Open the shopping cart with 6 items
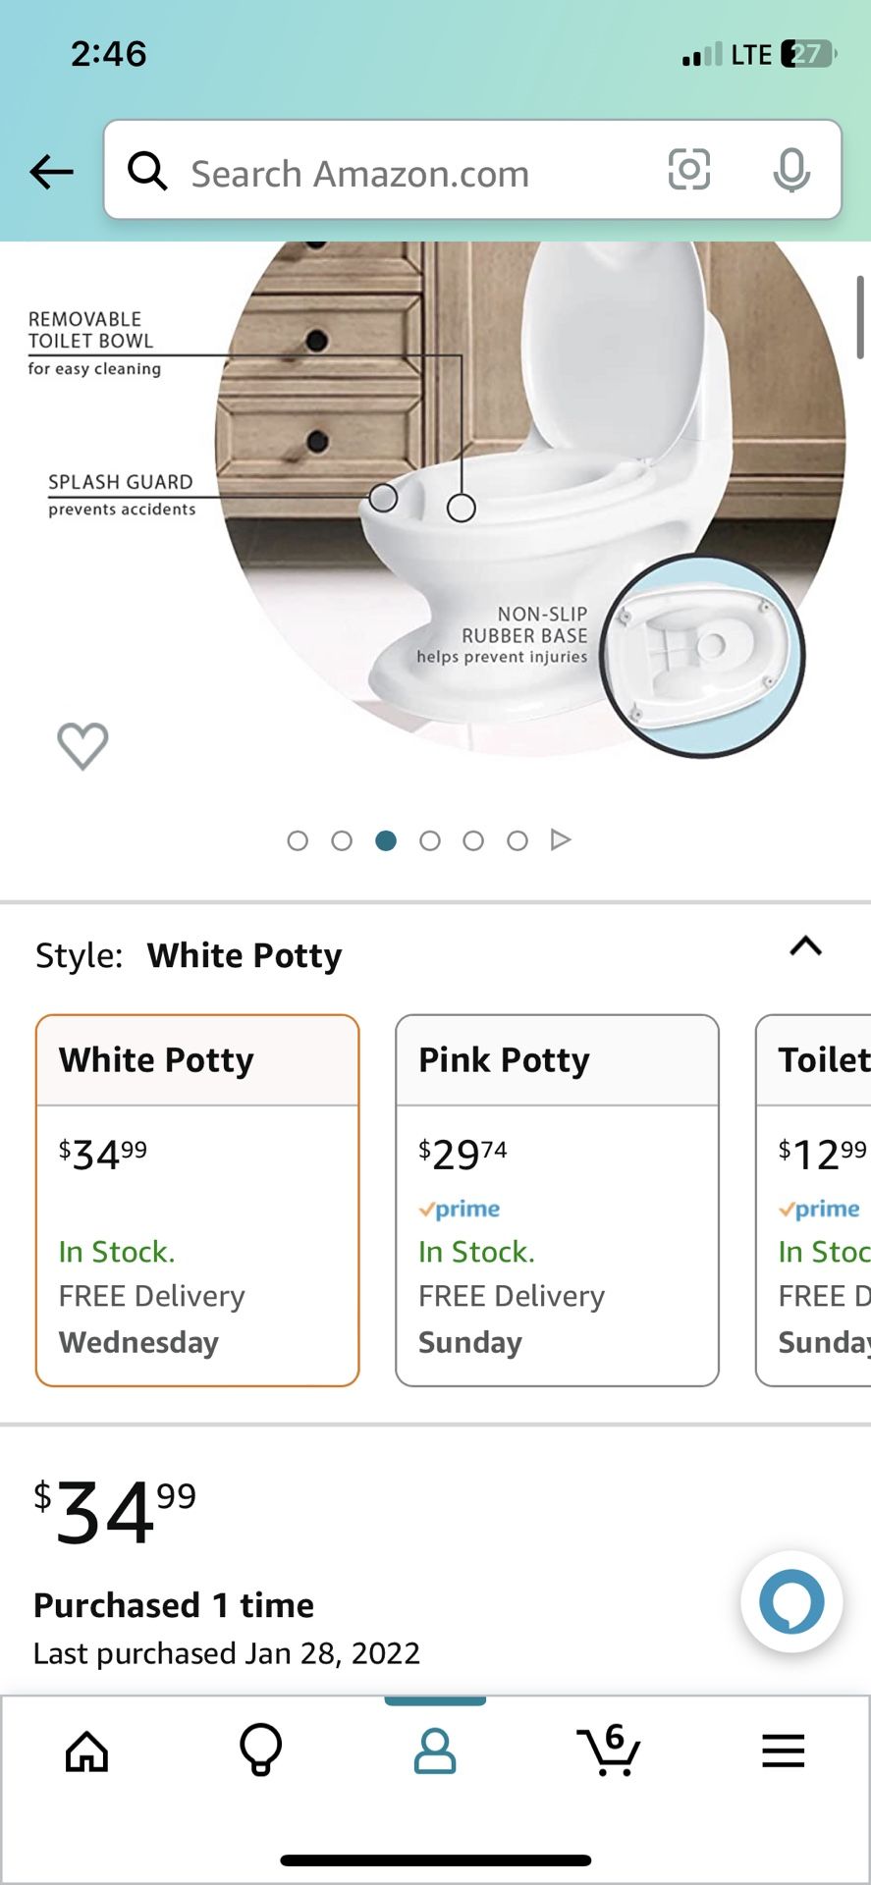The width and height of the screenshot is (871, 1885). coord(609,1750)
